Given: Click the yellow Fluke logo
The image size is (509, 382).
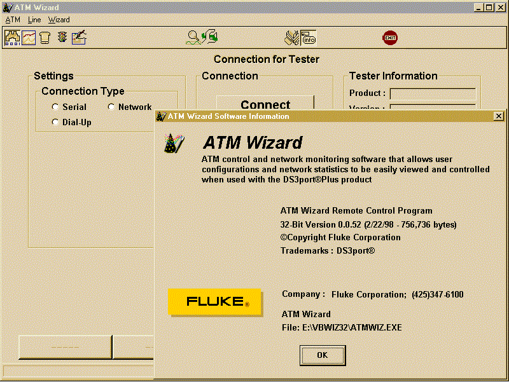Looking at the screenshot, I should [214, 302].
